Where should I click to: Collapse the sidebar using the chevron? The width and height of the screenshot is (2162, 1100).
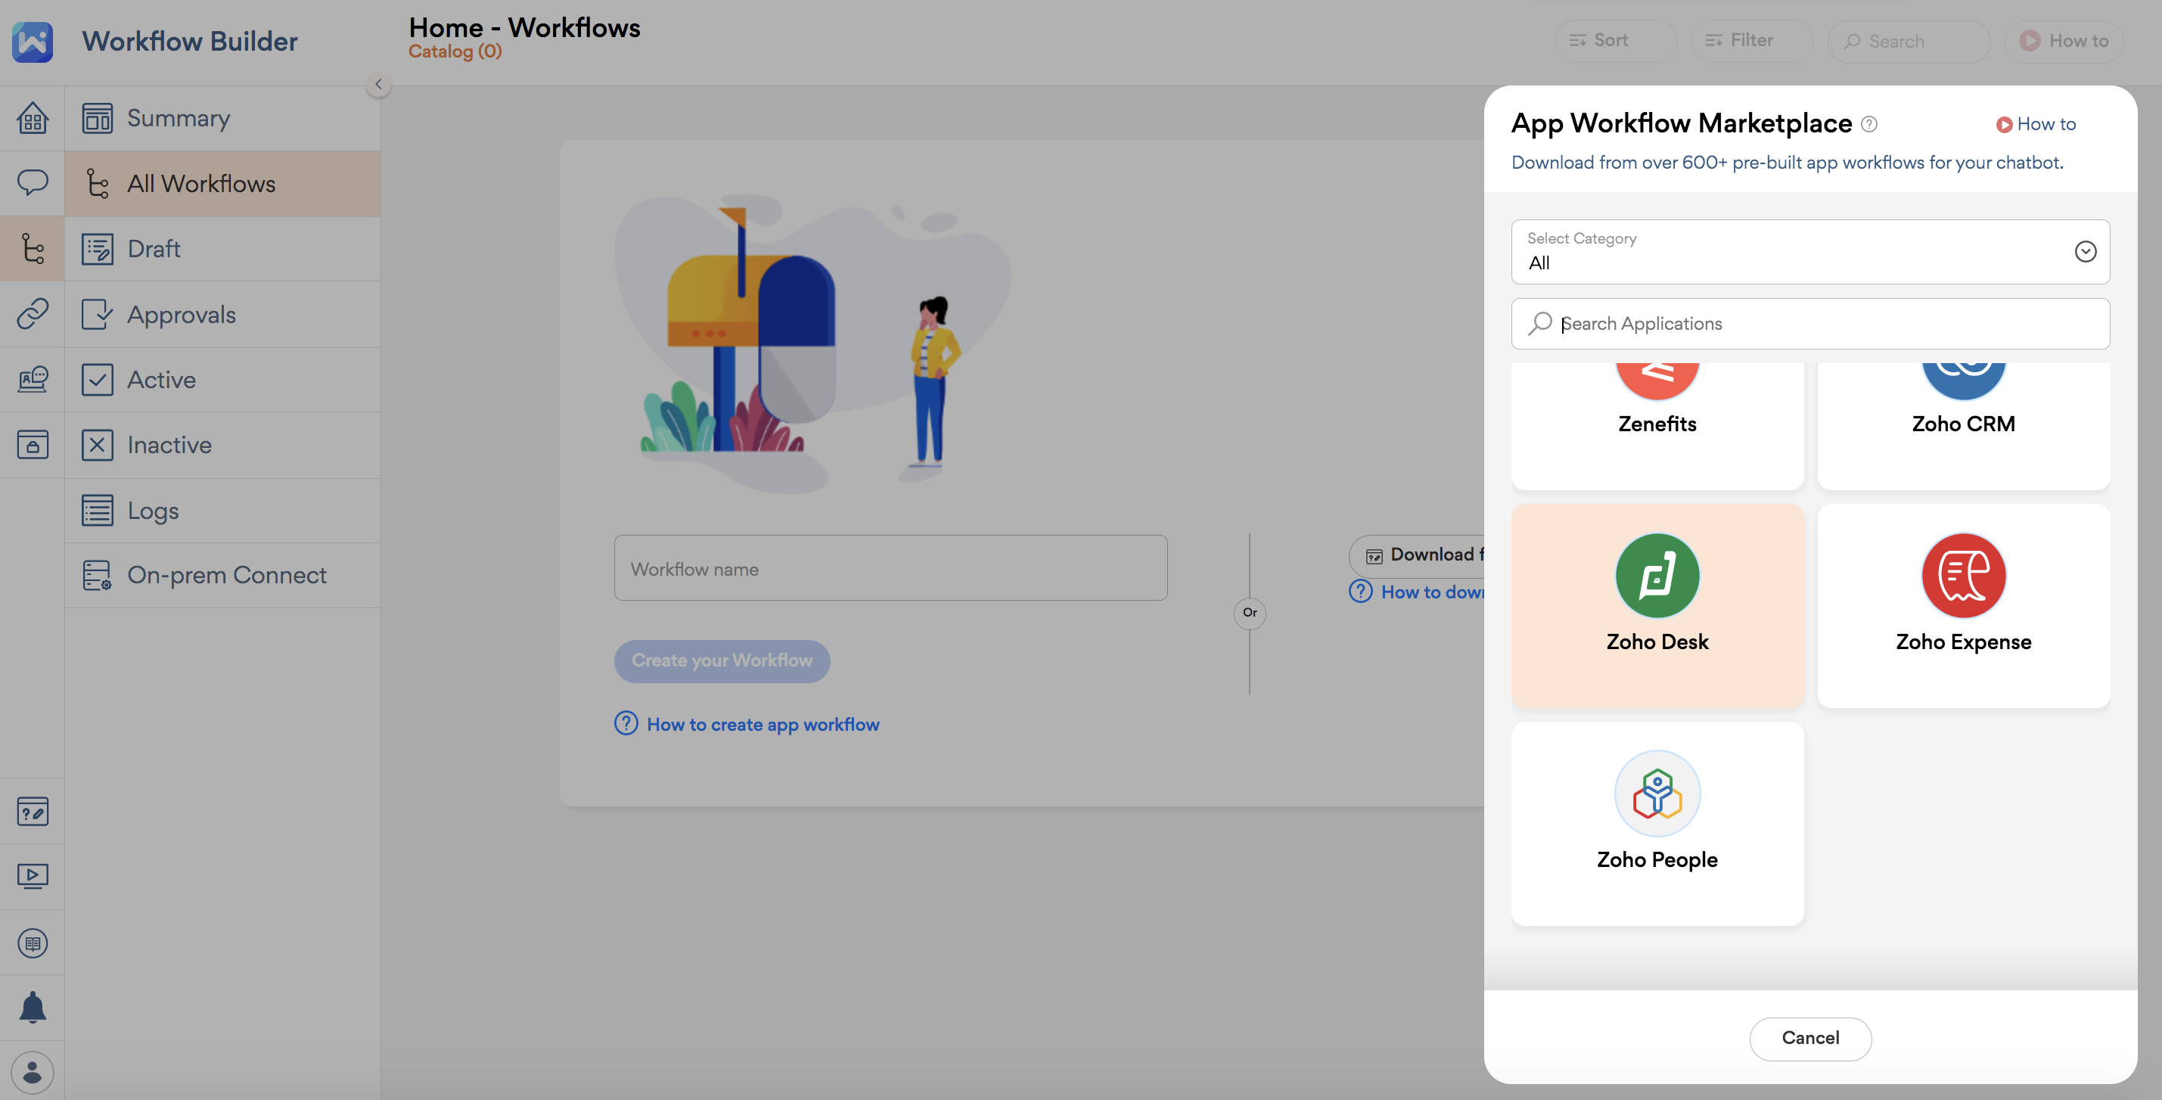click(x=378, y=84)
